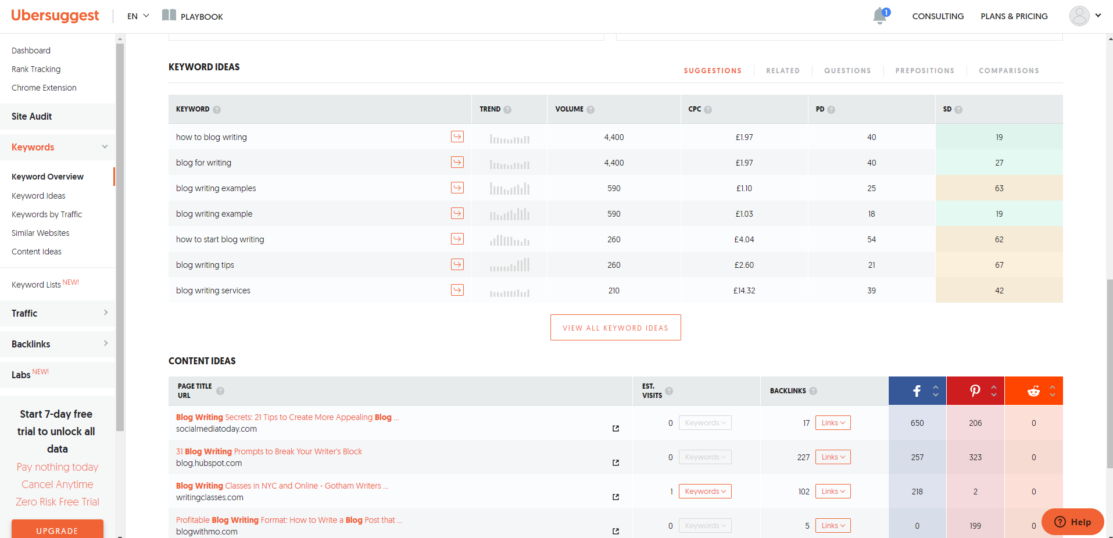The height and width of the screenshot is (538, 1113).
Task: Expand the Traffic sidebar section
Action: (x=57, y=313)
